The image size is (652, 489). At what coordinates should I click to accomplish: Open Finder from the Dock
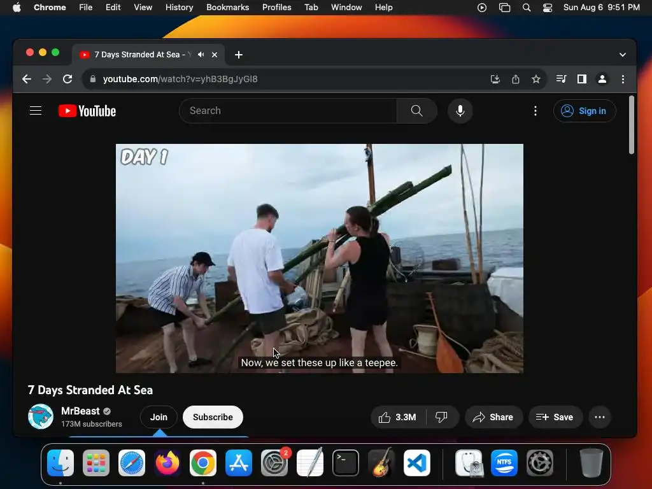click(x=60, y=463)
